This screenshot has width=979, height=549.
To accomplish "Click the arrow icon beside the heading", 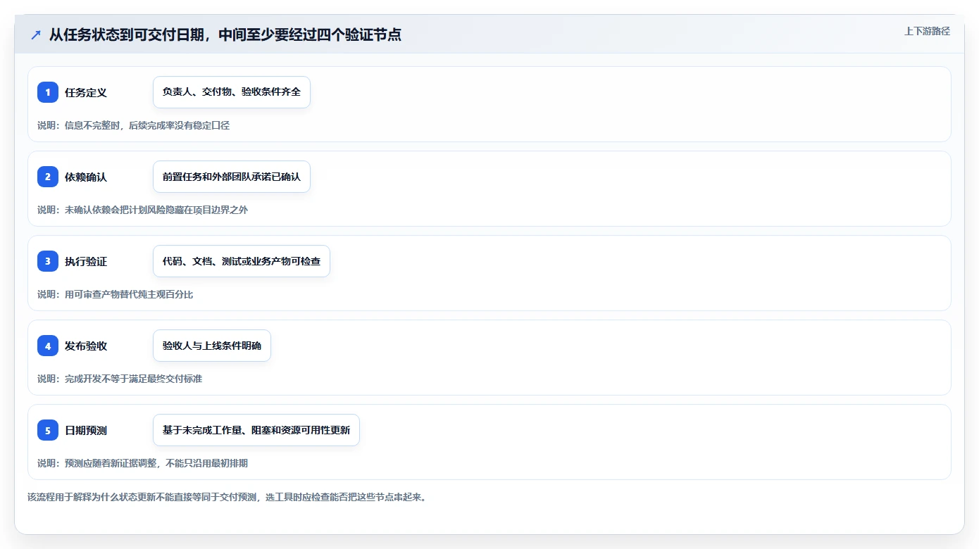I will pyautogui.click(x=36, y=34).
